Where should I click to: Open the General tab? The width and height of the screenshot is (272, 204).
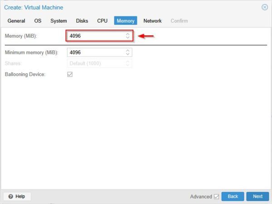16,21
